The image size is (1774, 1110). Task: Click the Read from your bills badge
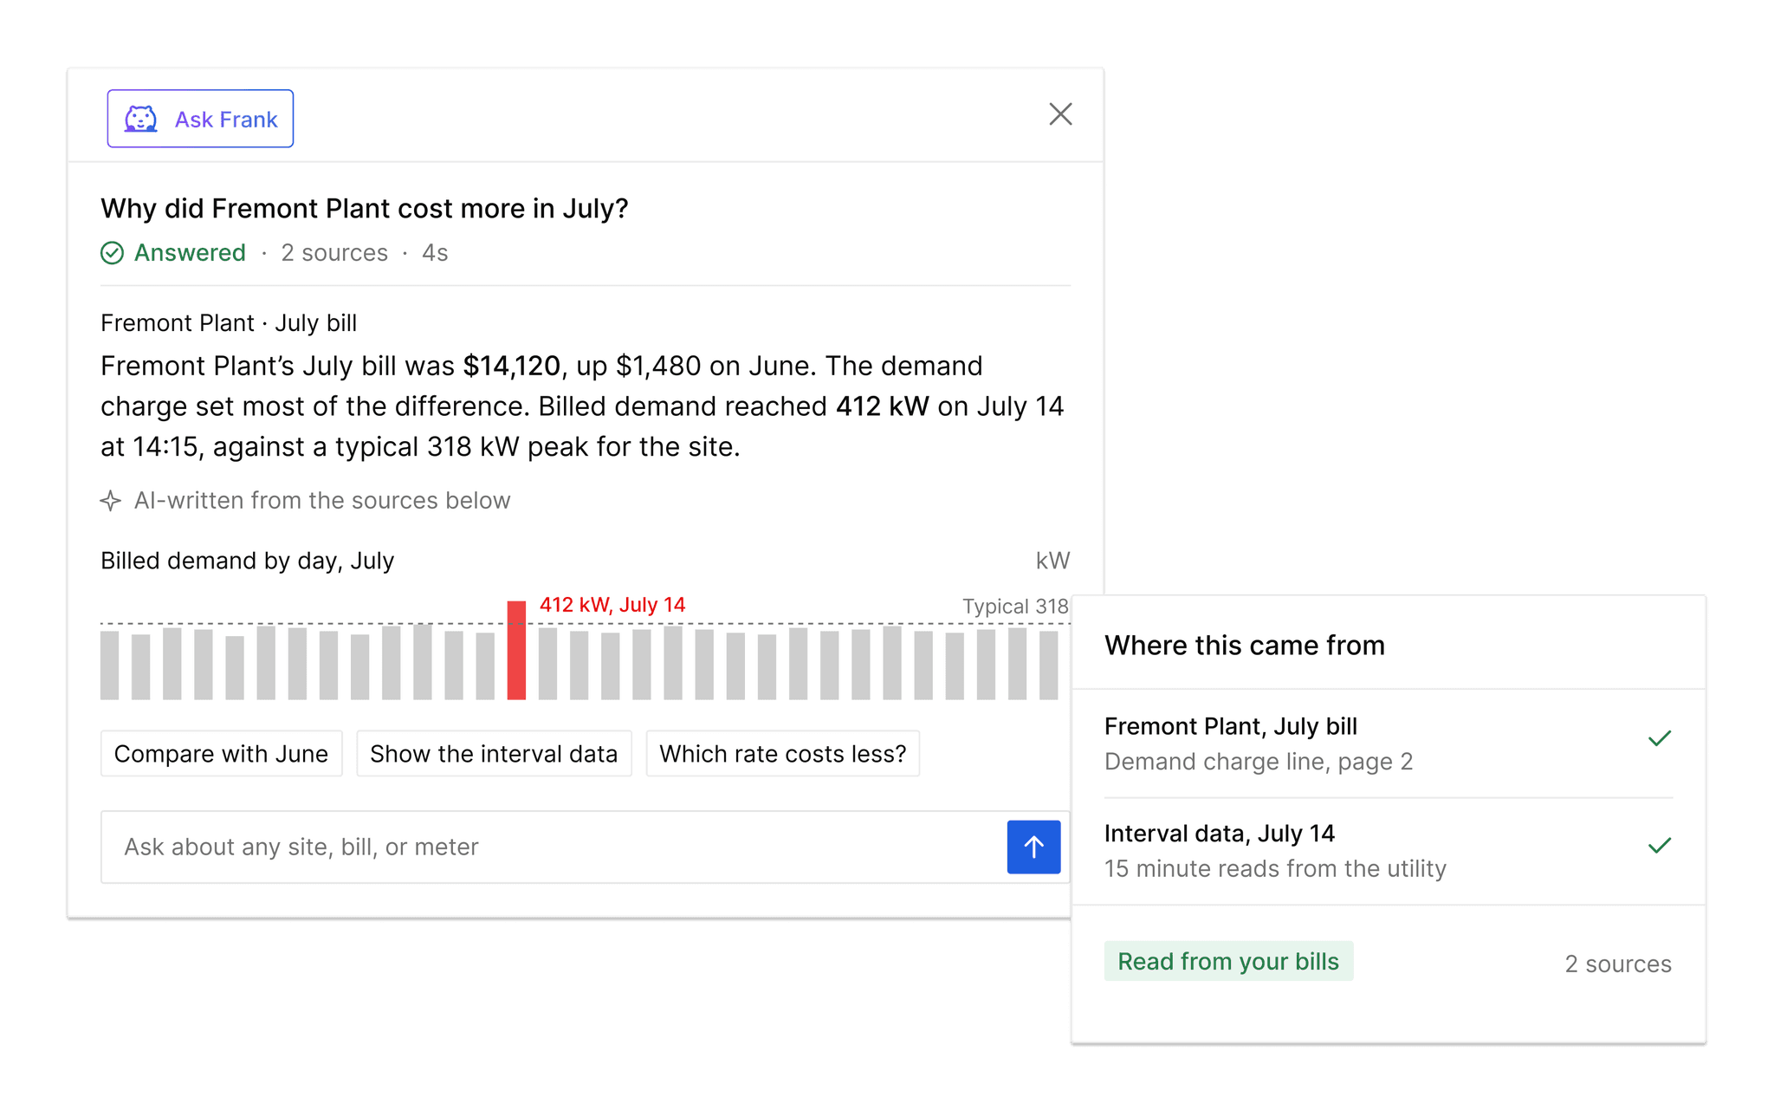click(x=1228, y=961)
